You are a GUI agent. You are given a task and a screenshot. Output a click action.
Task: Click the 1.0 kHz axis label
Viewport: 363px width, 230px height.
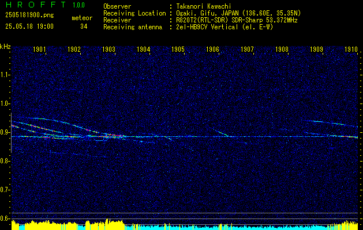tap(5, 103)
